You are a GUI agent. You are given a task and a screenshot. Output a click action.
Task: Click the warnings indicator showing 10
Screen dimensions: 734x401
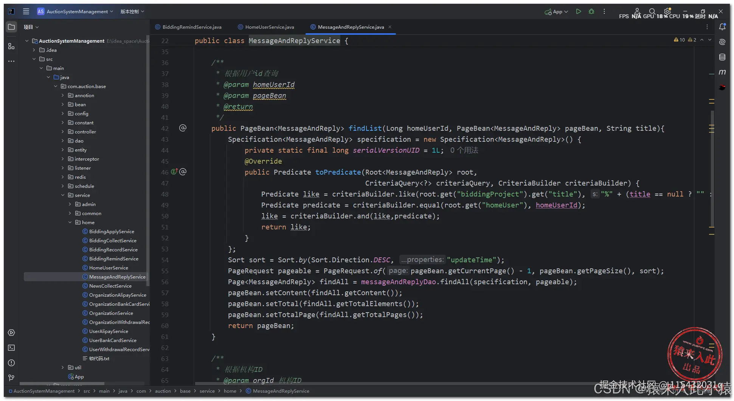tap(679, 40)
